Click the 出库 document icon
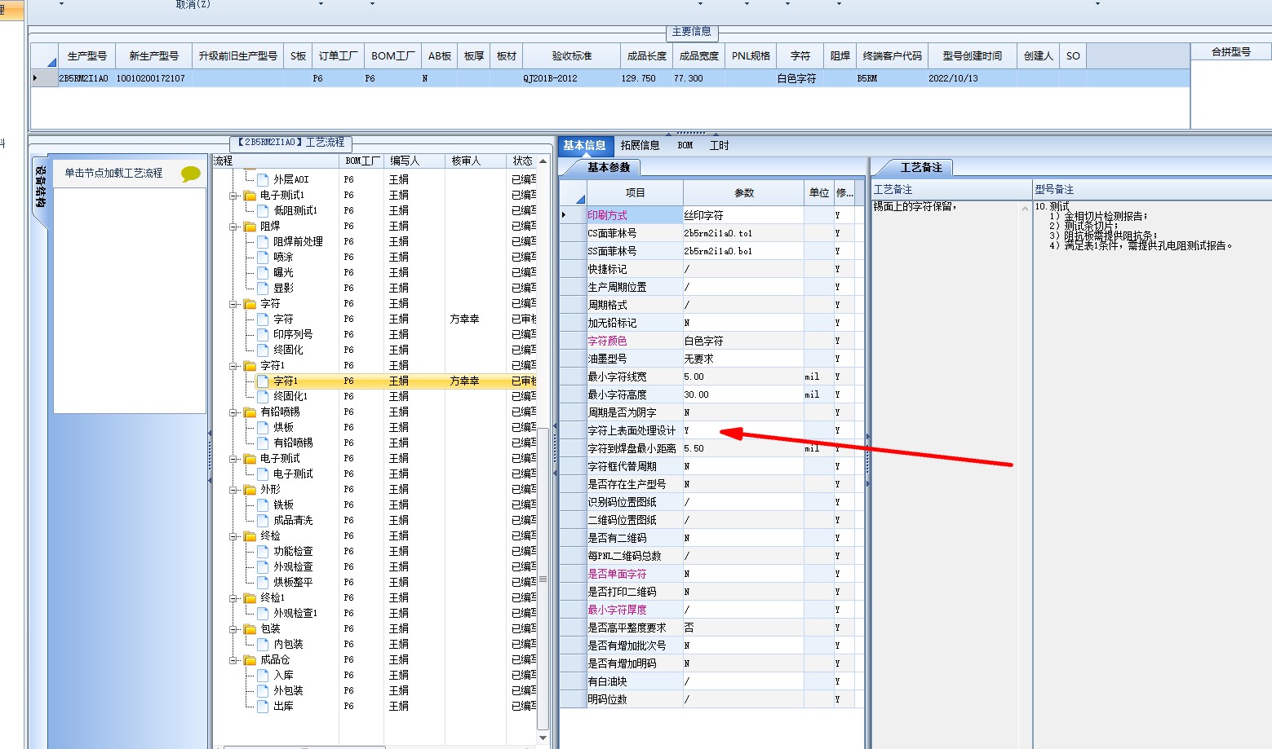The height and width of the screenshot is (749, 1272). click(x=263, y=706)
